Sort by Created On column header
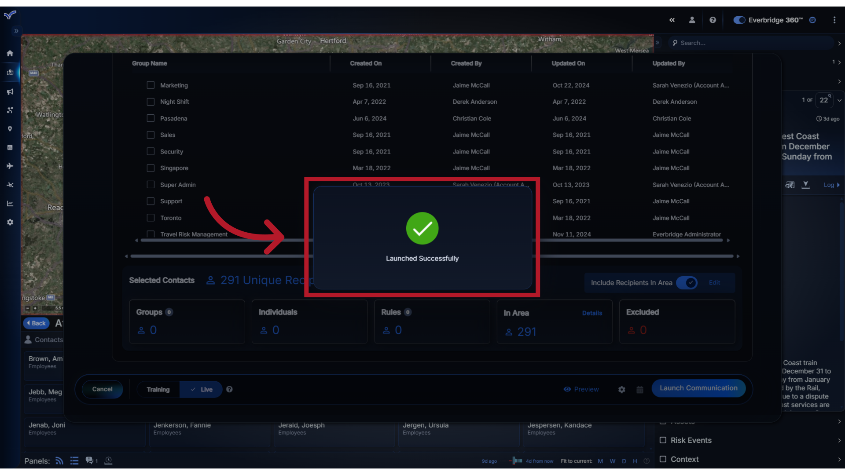This screenshot has height=475, width=845. [x=366, y=63]
